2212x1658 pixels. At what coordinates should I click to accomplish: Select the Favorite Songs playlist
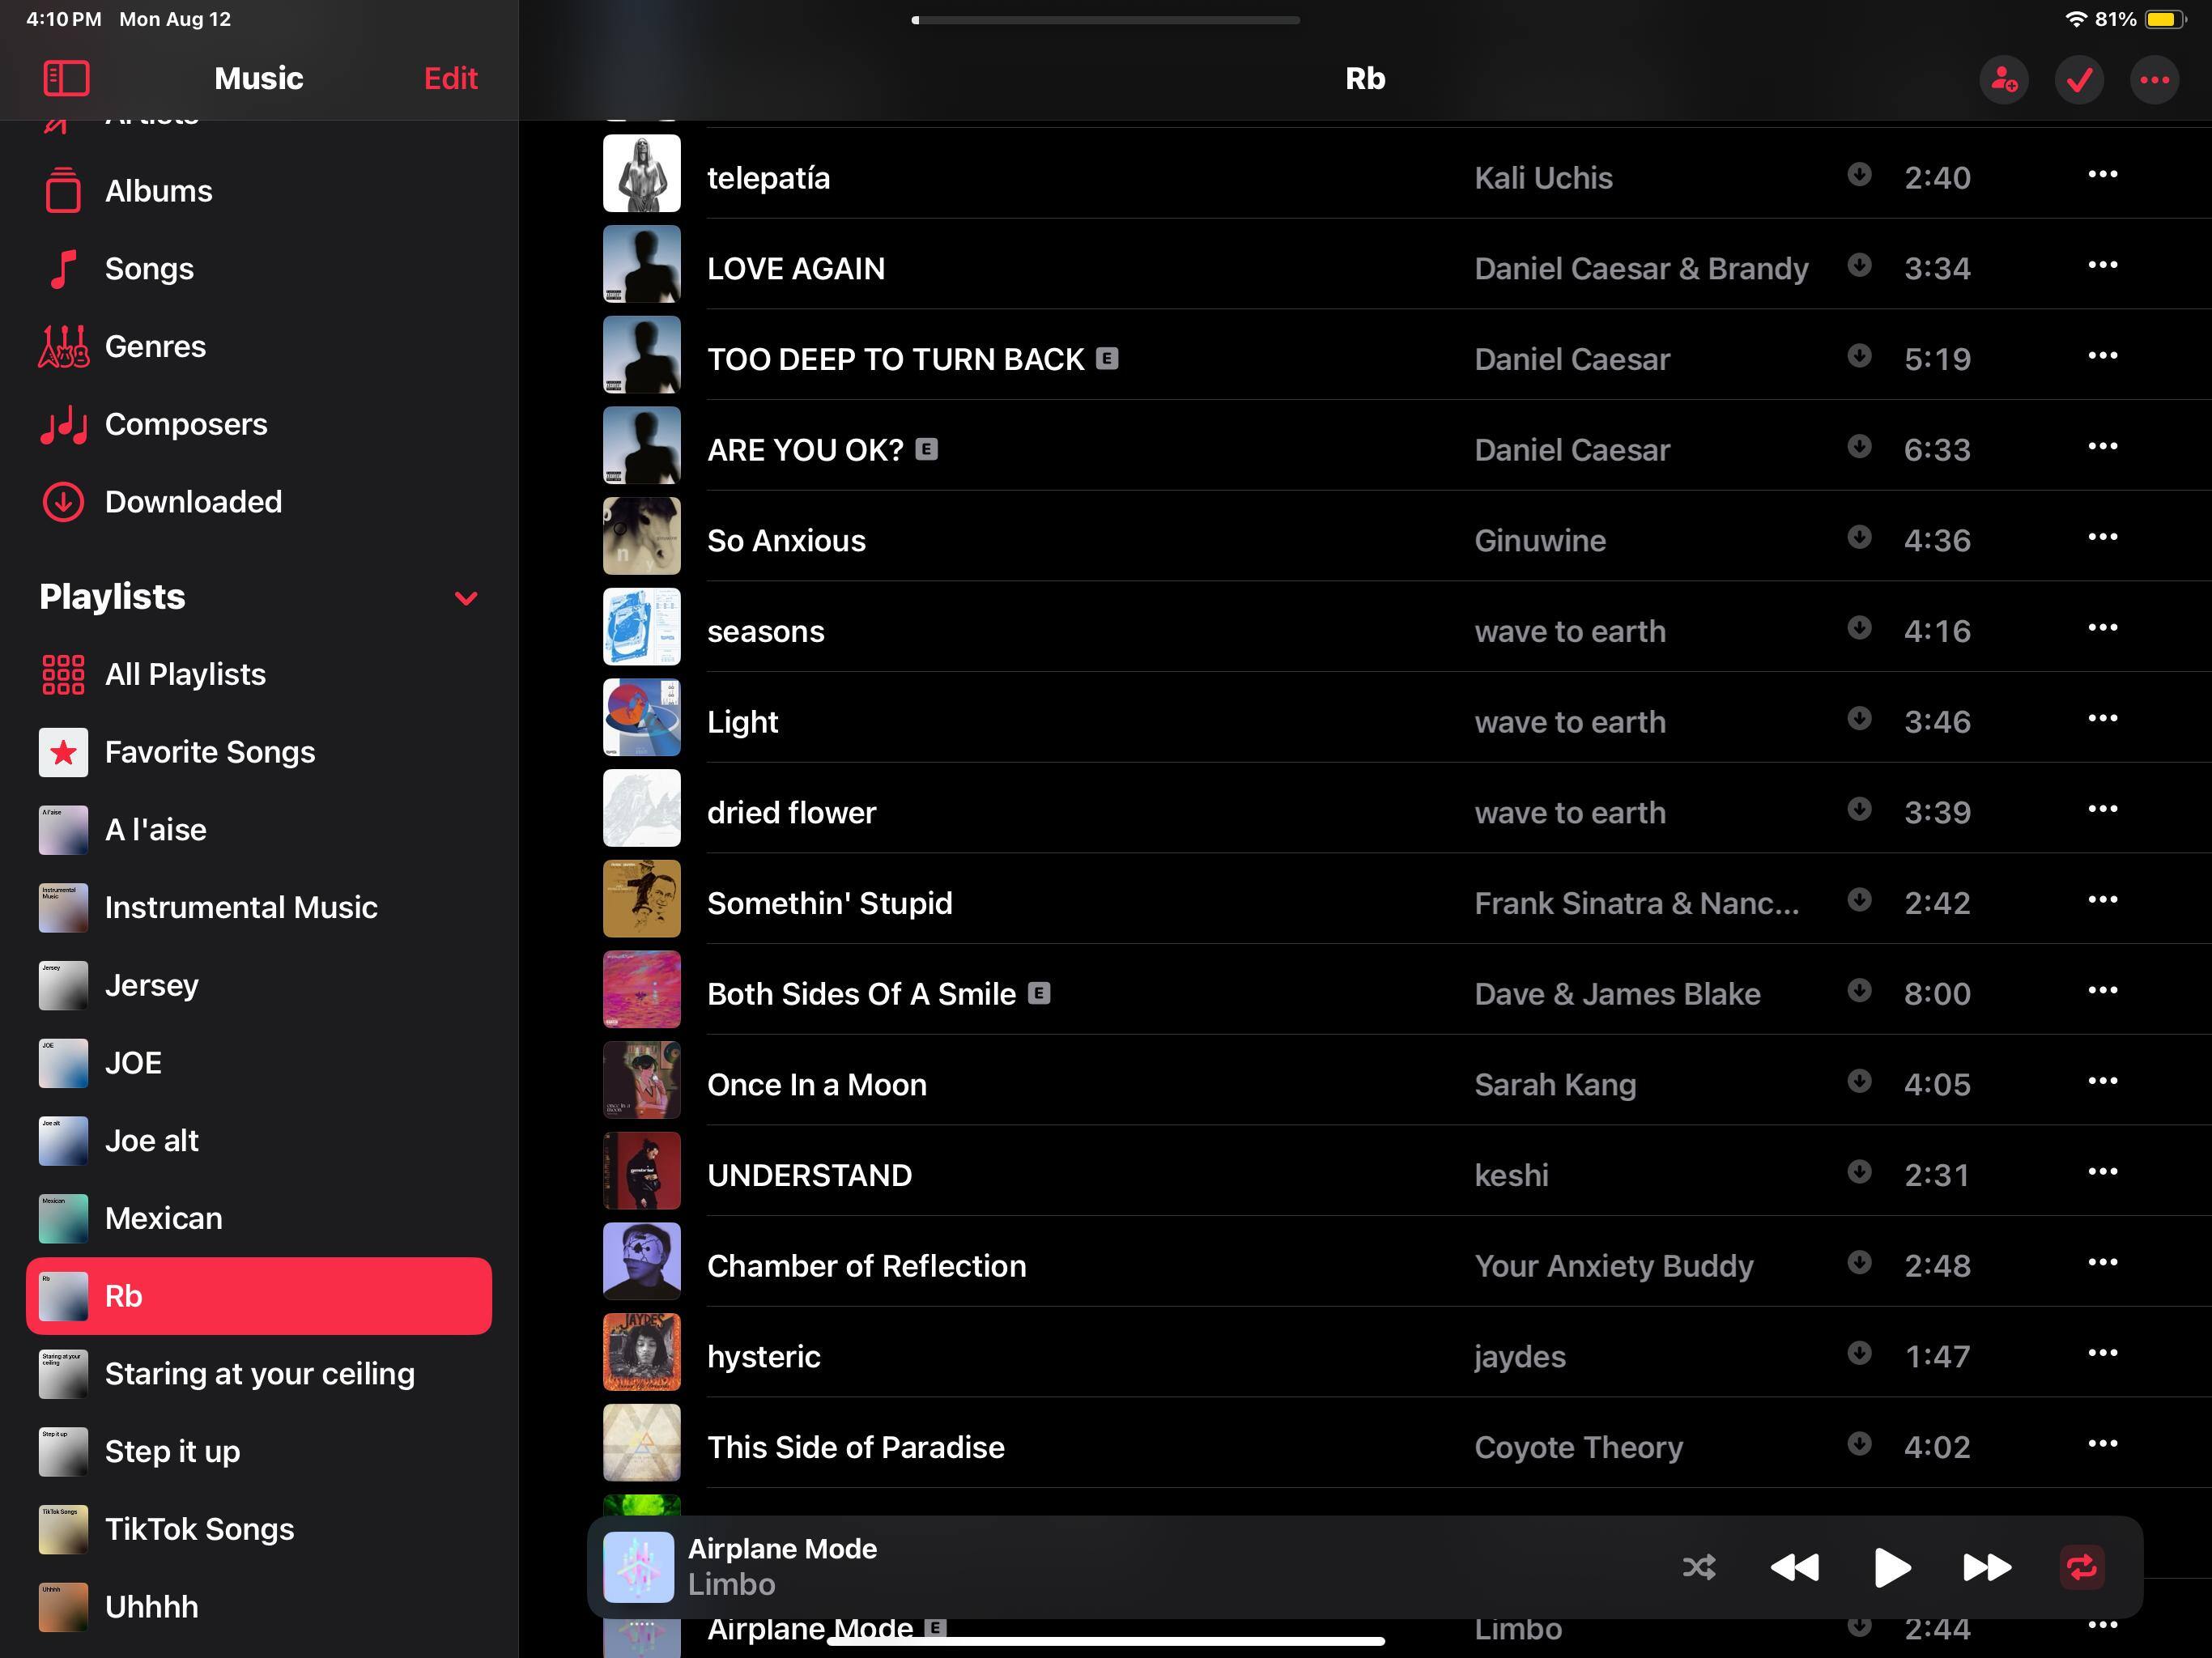(209, 752)
